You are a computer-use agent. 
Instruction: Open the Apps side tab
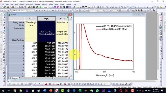165,14
